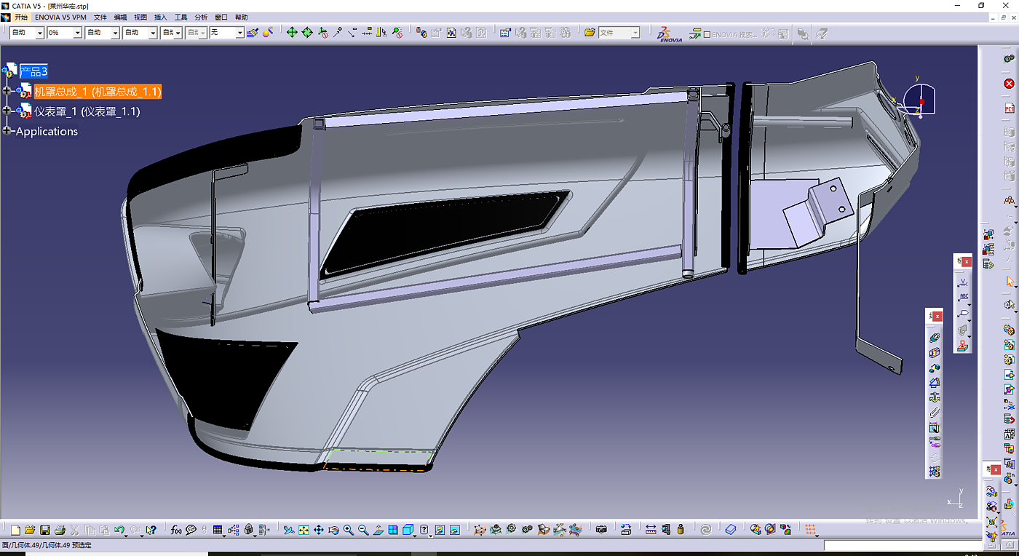Expand the Applications tree node
Screen dimensions: 1019x556
[7, 131]
